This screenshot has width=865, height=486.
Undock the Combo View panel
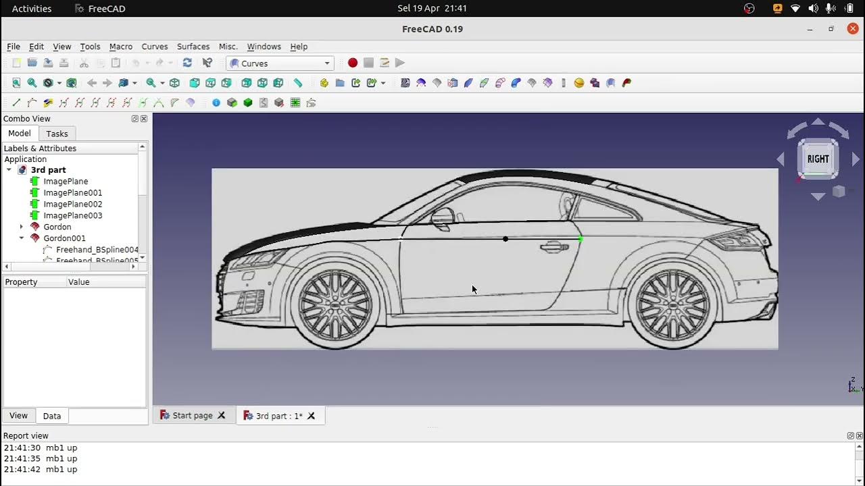click(134, 119)
